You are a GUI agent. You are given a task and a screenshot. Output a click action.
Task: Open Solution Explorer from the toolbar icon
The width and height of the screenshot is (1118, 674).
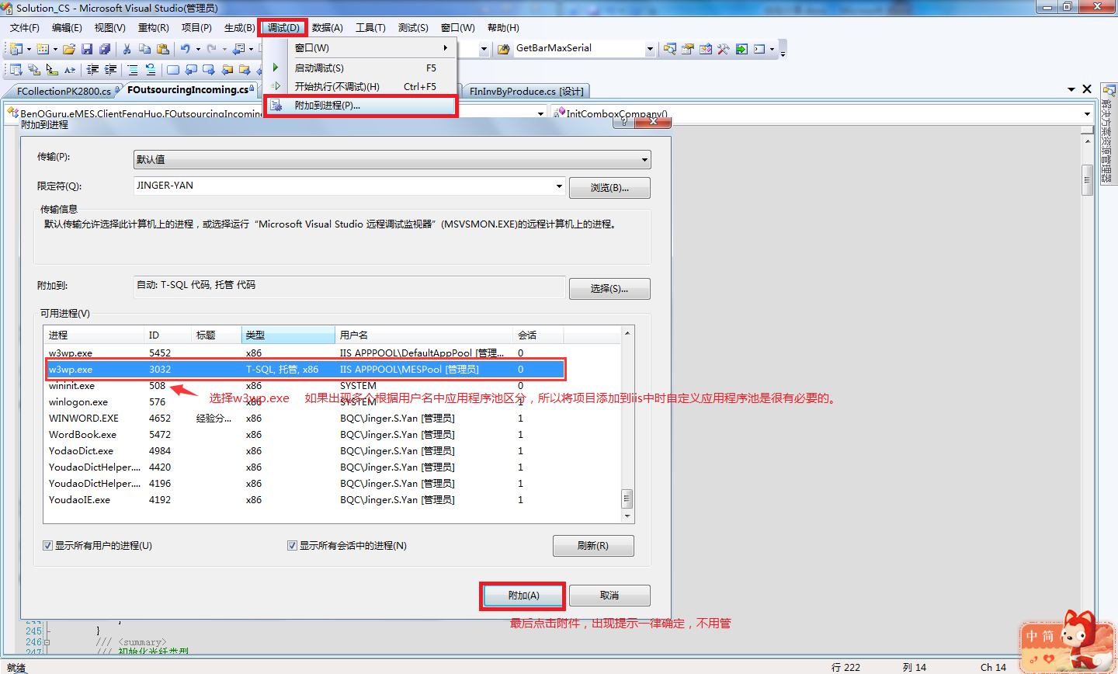[670, 49]
